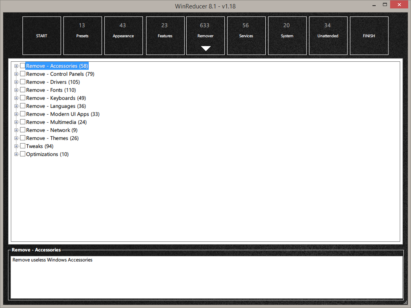Minimize the WinReducer window
Screen dimensions: 411x308
click(x=374, y=5)
